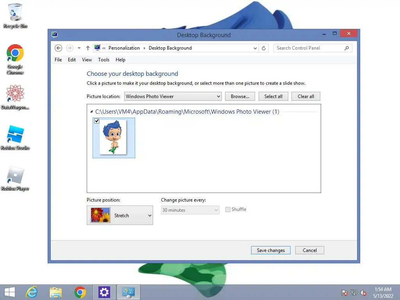Click the search magnifier icon
400x300 pixels.
click(346, 48)
